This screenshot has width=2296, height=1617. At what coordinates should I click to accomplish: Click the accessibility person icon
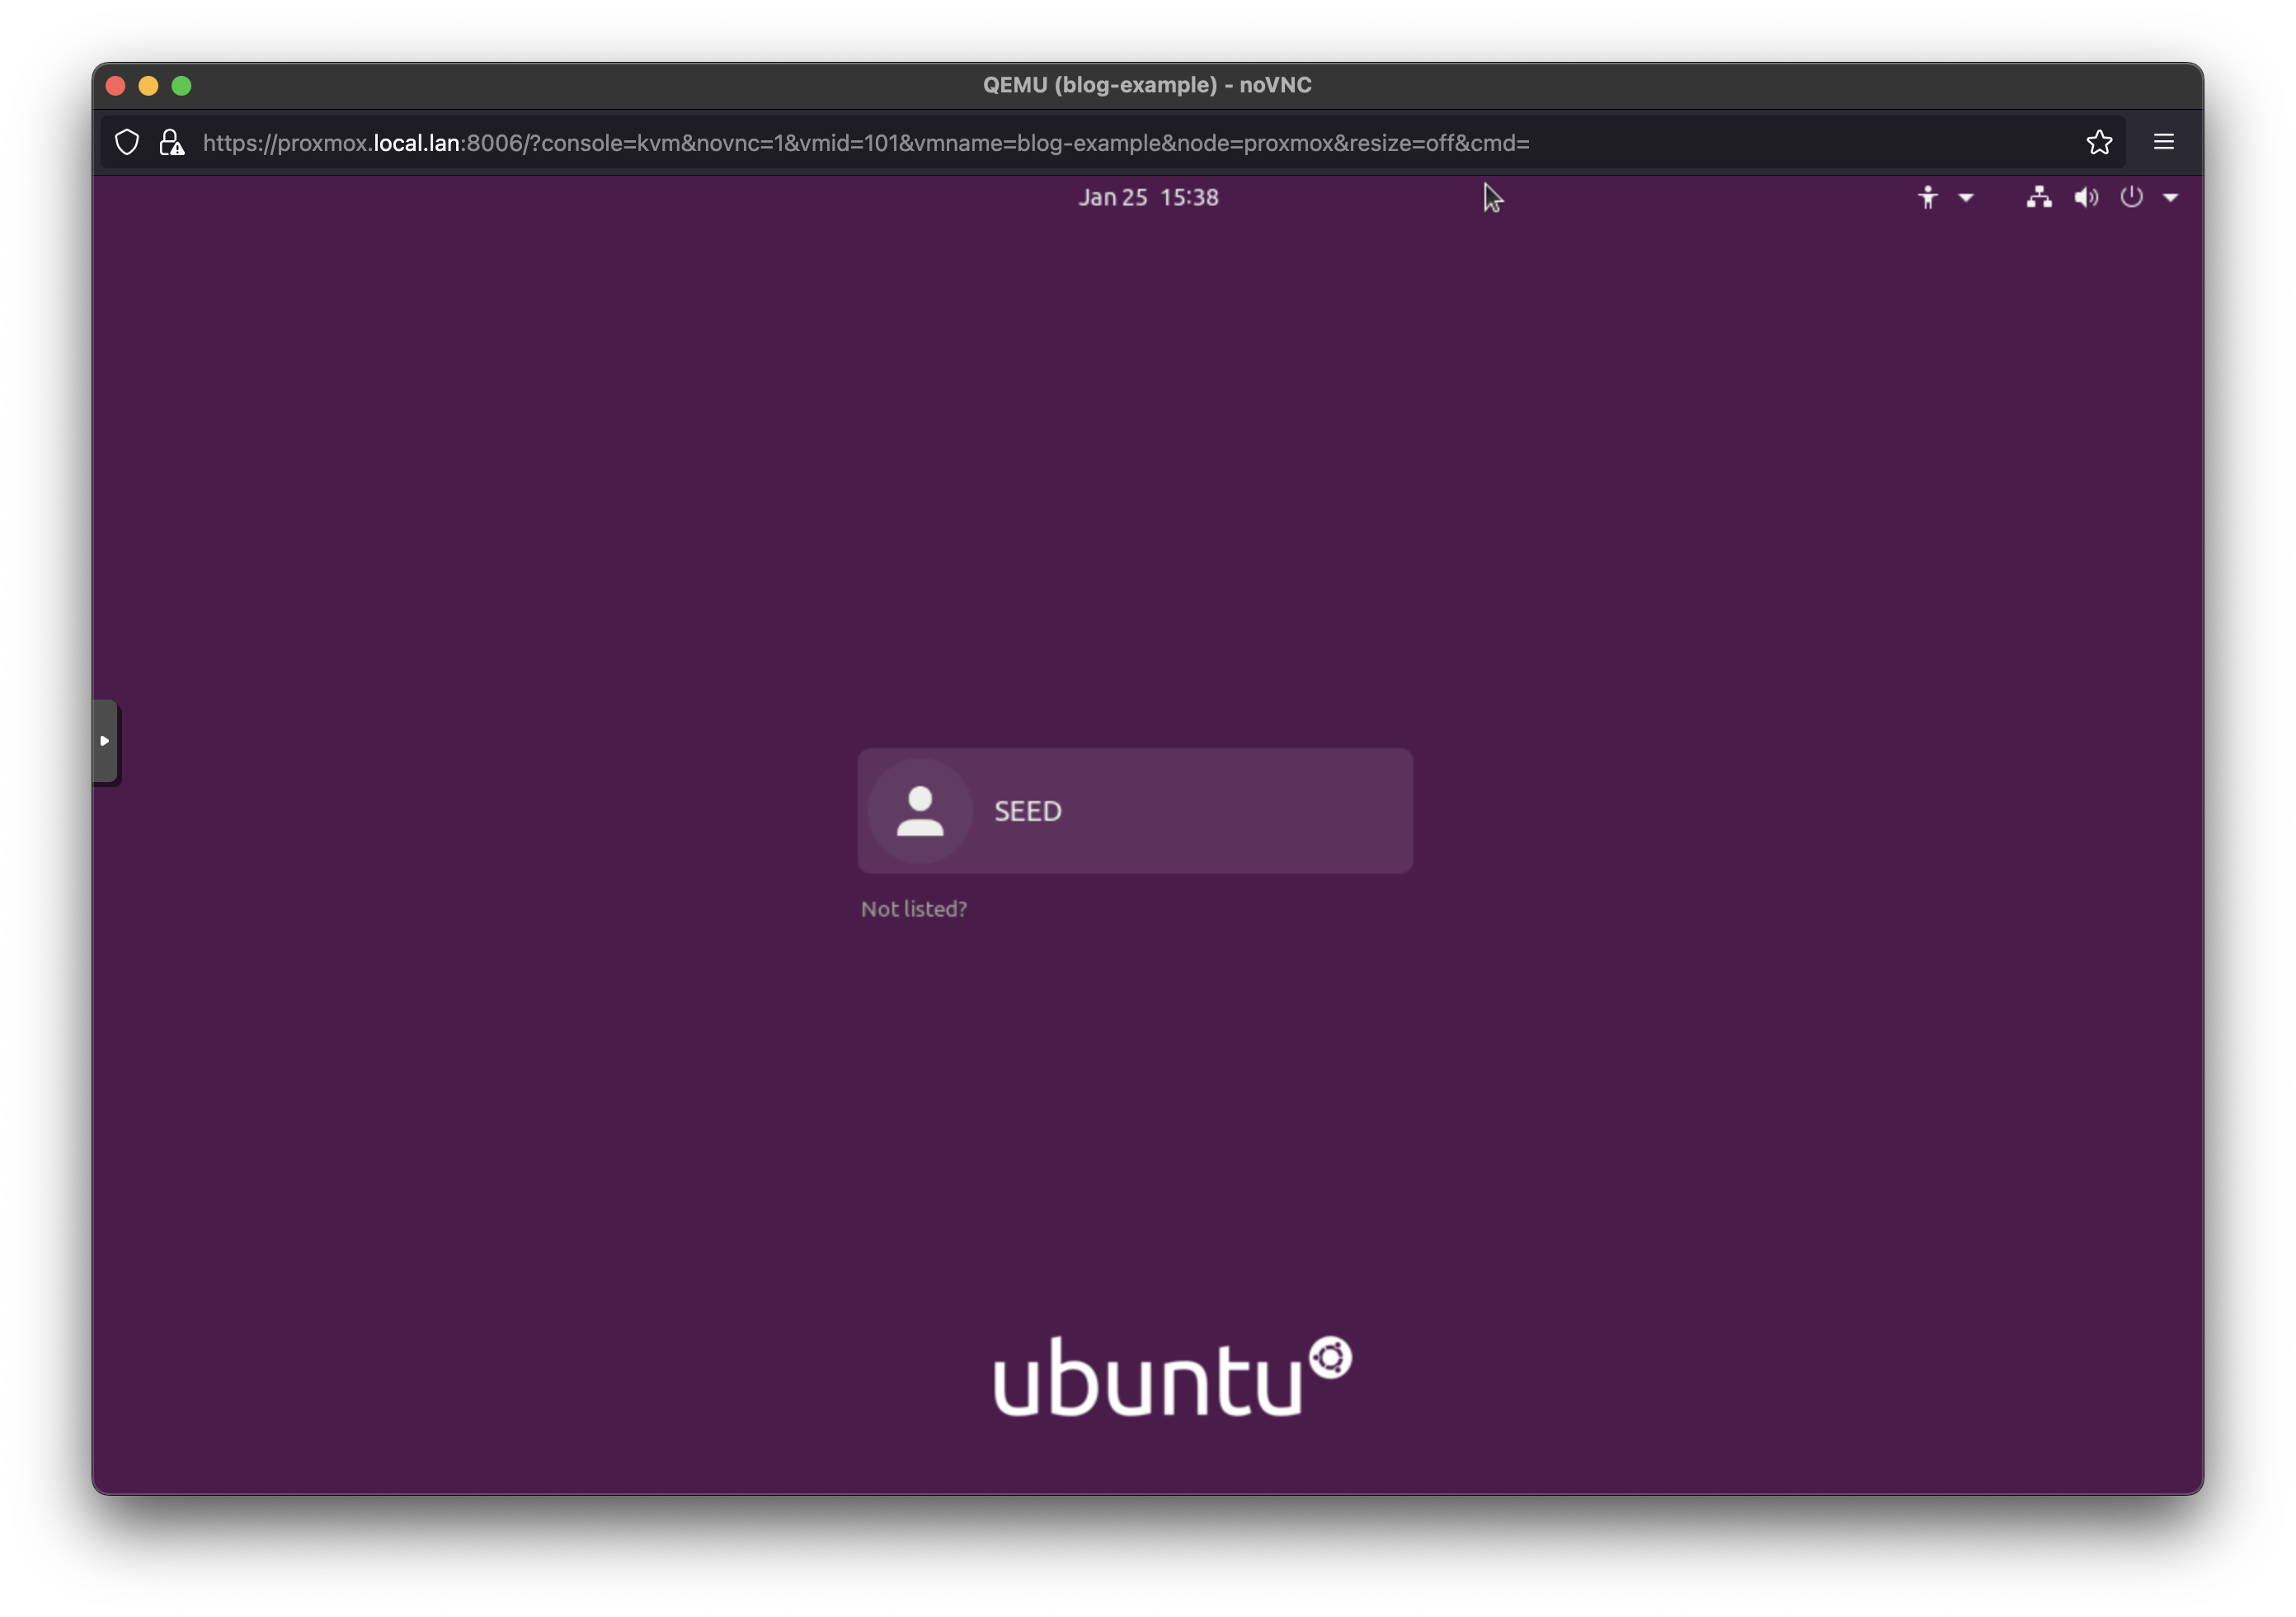click(x=1927, y=197)
